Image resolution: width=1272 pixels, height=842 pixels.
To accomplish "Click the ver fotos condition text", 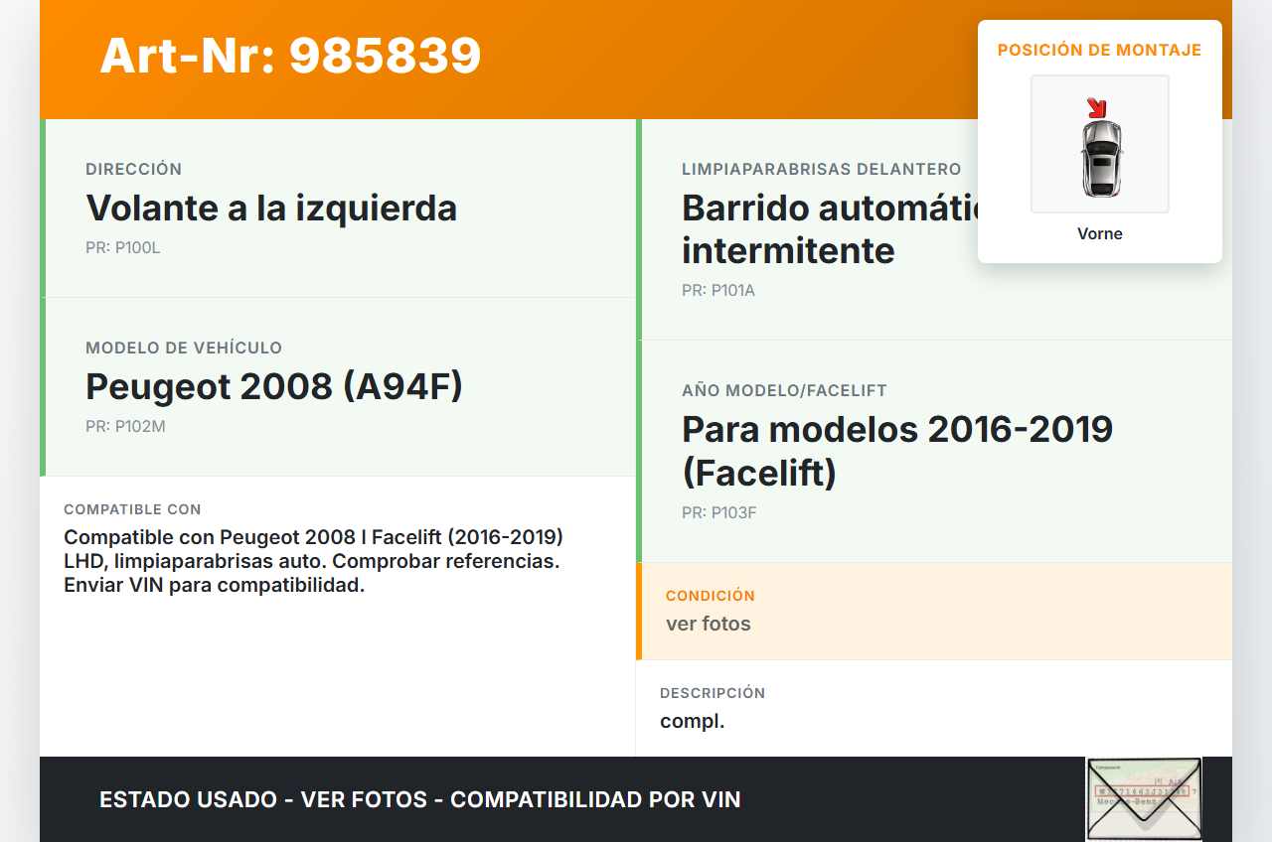I will pyautogui.click(x=708, y=624).
